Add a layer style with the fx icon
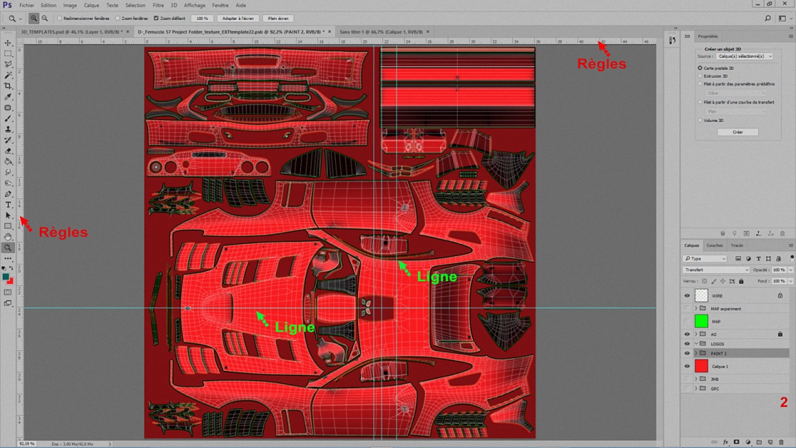 (725, 442)
